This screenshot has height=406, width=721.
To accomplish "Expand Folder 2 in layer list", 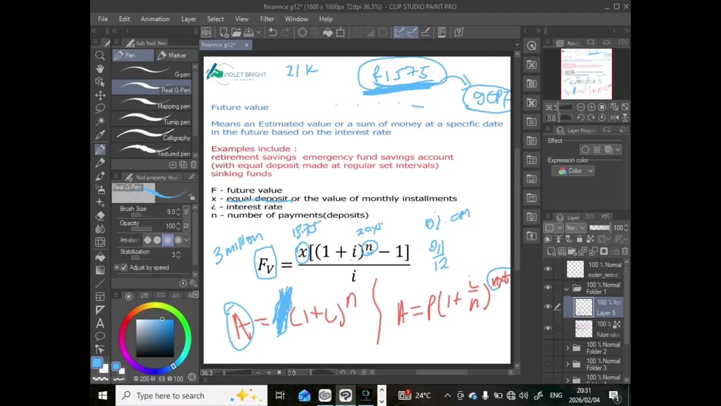I will click(567, 348).
